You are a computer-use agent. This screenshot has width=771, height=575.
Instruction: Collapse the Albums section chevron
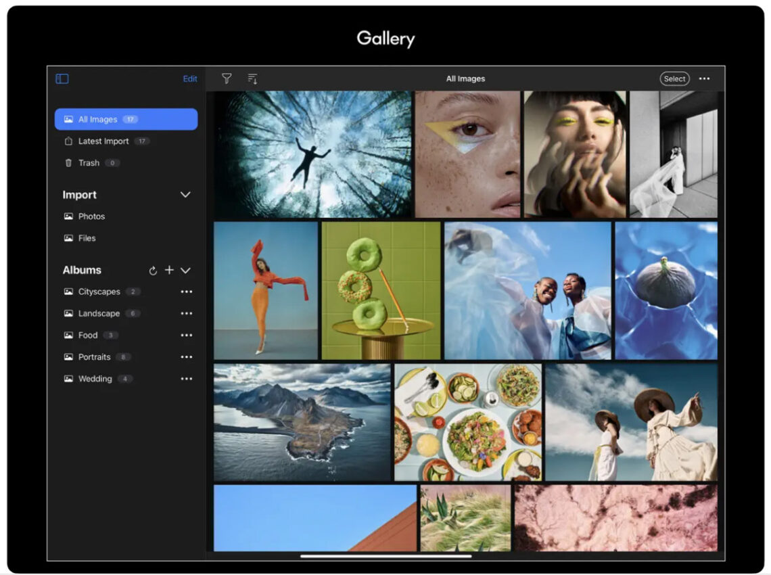tap(185, 271)
